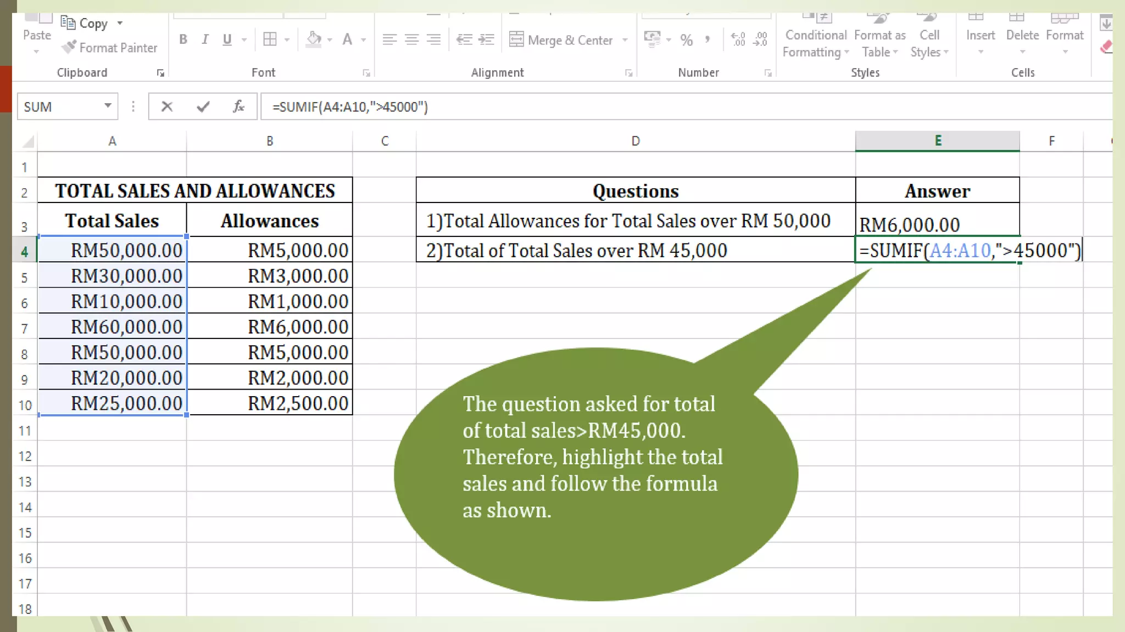Click the Copy button

(x=85, y=24)
